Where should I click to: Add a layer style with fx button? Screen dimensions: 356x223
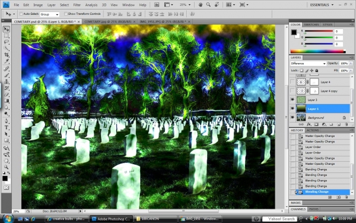[309, 124]
